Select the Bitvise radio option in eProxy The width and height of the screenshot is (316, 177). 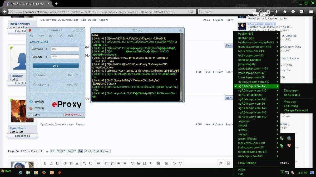click(x=35, y=75)
